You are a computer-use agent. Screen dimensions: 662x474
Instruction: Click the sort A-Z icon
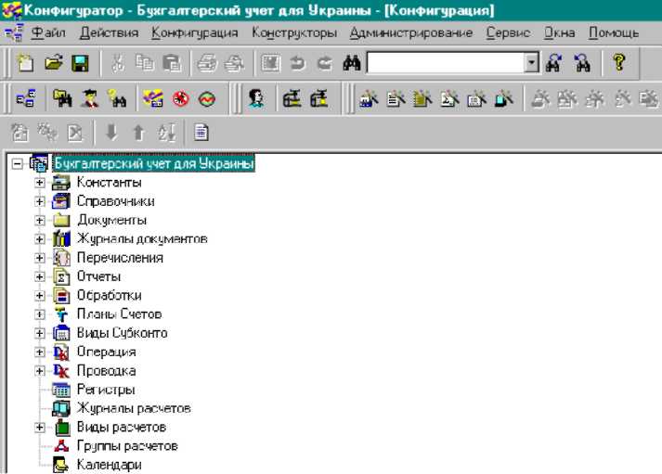click(x=167, y=133)
